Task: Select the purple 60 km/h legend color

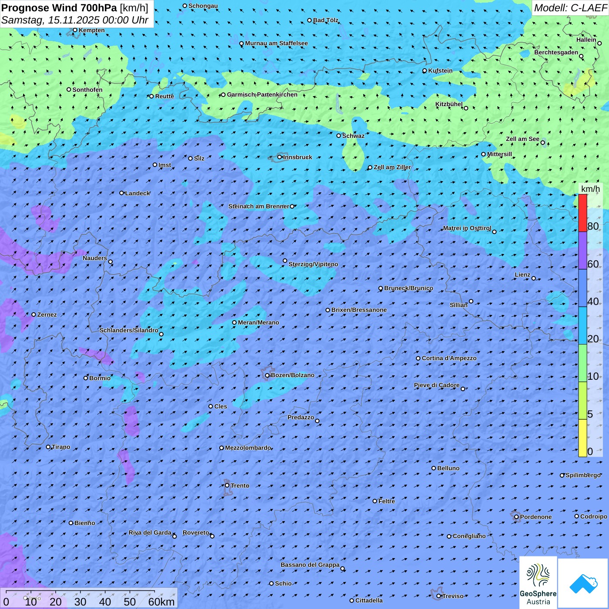Action: pyautogui.click(x=582, y=250)
